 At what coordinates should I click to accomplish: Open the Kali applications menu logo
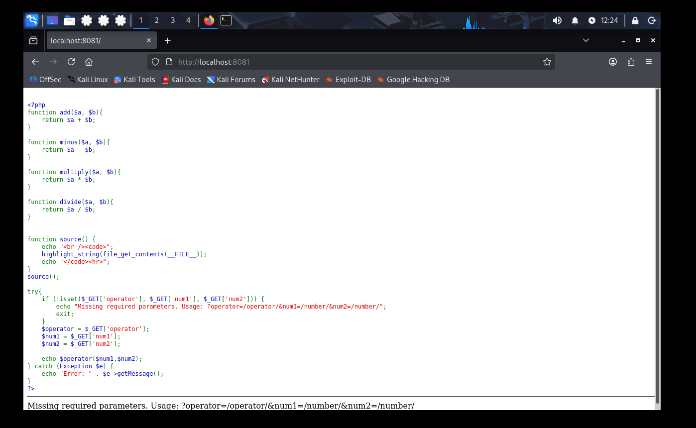[32, 20]
